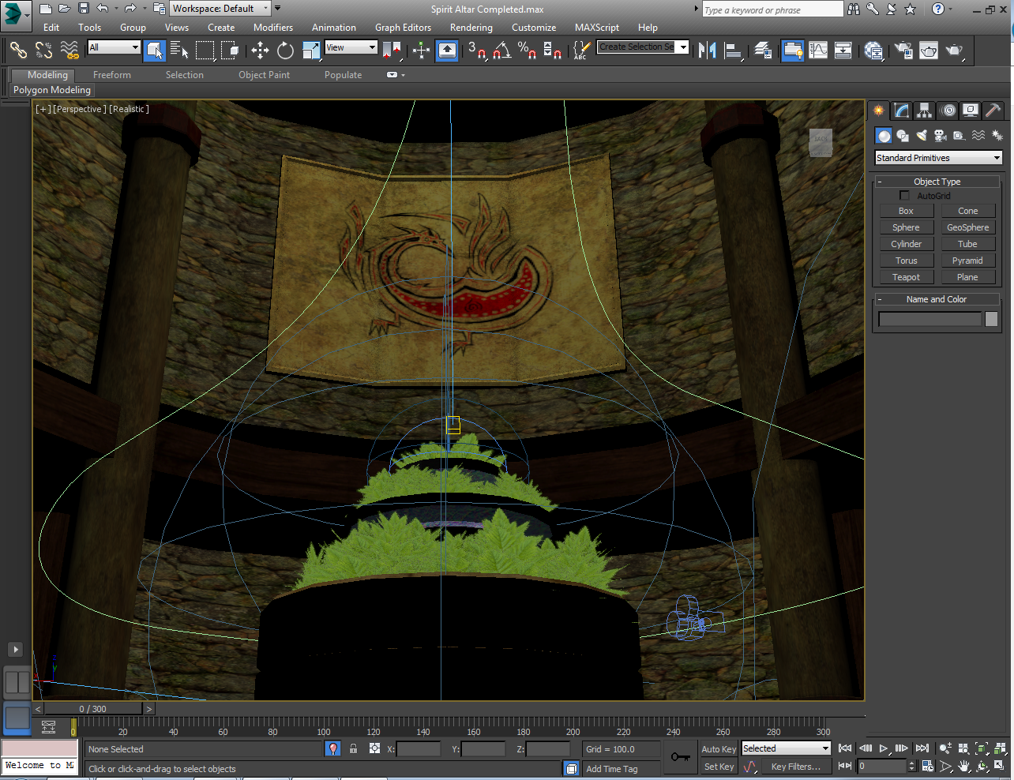The height and width of the screenshot is (780, 1014).
Task: Enable Auto Key animation mode
Action: [718, 748]
